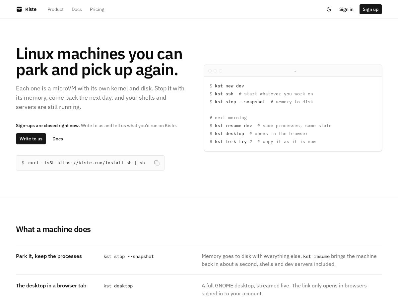398x298 pixels.
Task: Click the main headline about Linux machines
Action: pos(99,62)
